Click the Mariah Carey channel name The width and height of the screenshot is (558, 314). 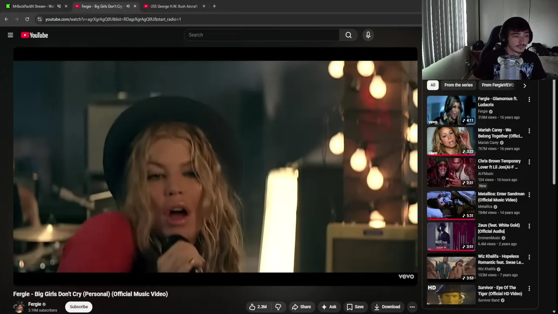[x=488, y=143]
